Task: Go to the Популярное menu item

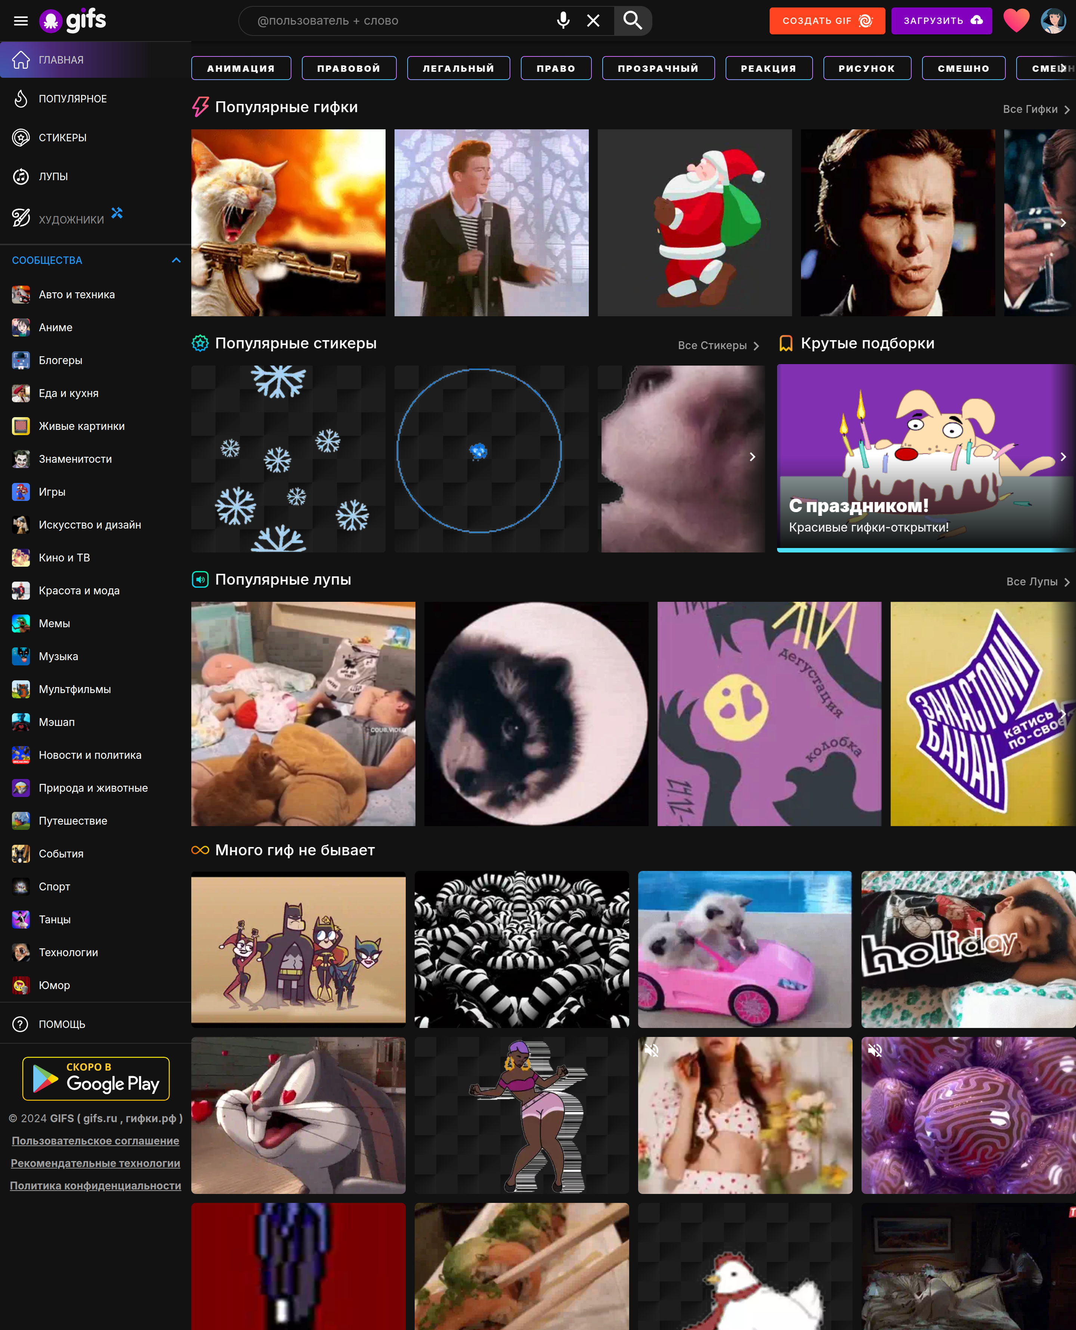Action: pos(72,99)
